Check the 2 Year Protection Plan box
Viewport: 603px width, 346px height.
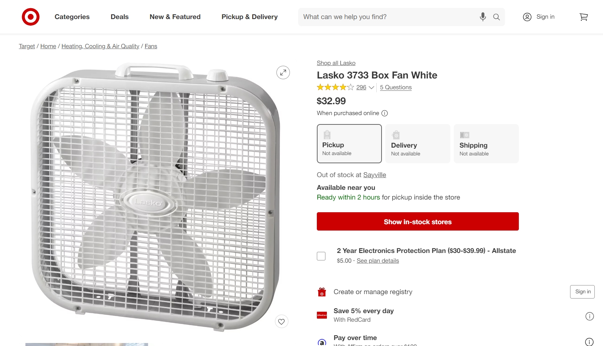[321, 256]
